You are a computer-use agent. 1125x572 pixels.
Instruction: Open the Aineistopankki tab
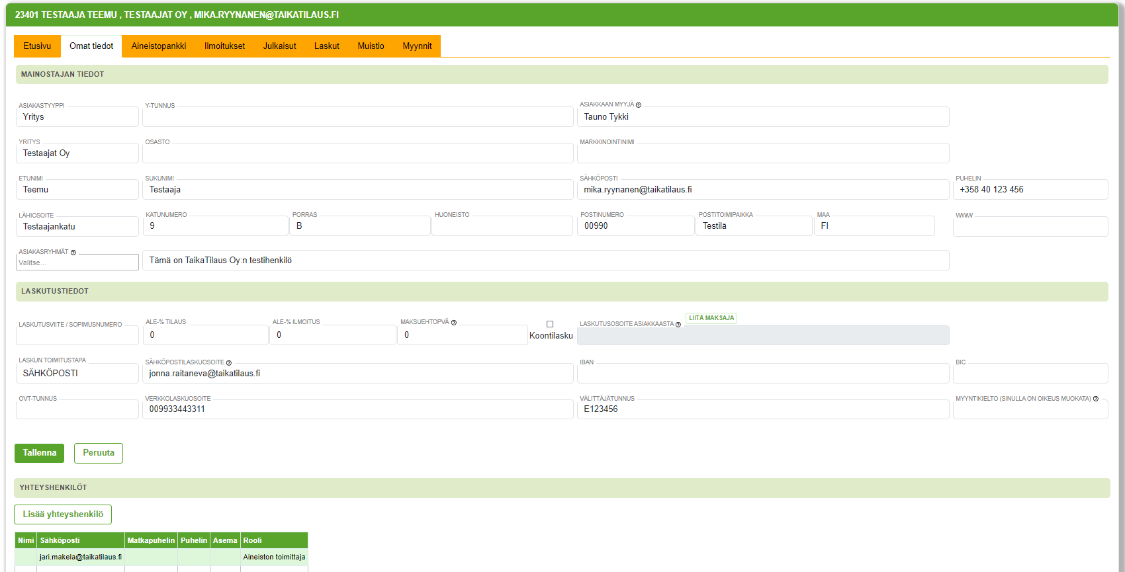(x=159, y=46)
